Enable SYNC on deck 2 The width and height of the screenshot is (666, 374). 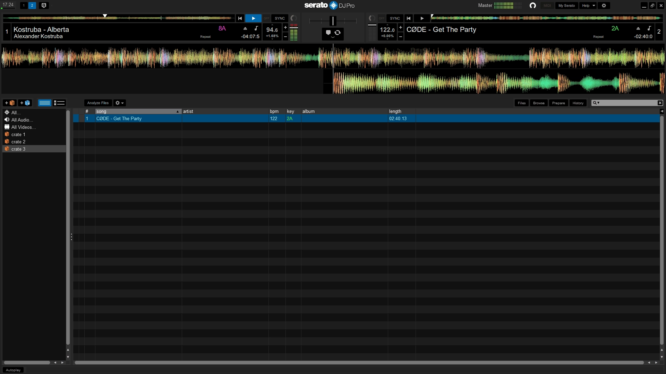[x=395, y=18]
